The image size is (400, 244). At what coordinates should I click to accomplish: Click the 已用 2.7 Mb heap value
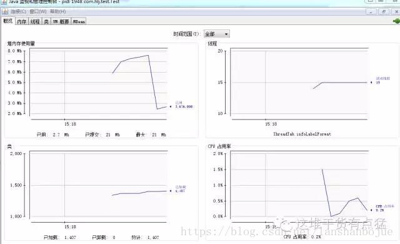click(53, 135)
